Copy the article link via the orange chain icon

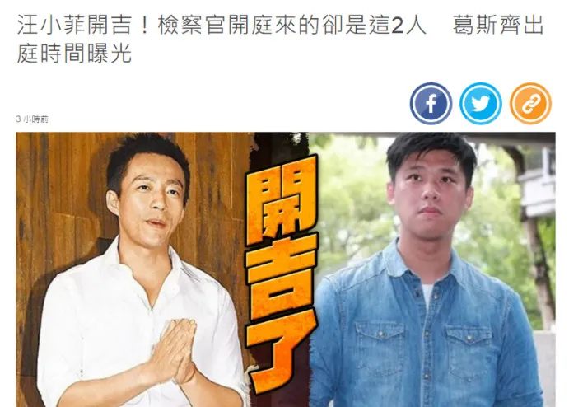coord(530,104)
